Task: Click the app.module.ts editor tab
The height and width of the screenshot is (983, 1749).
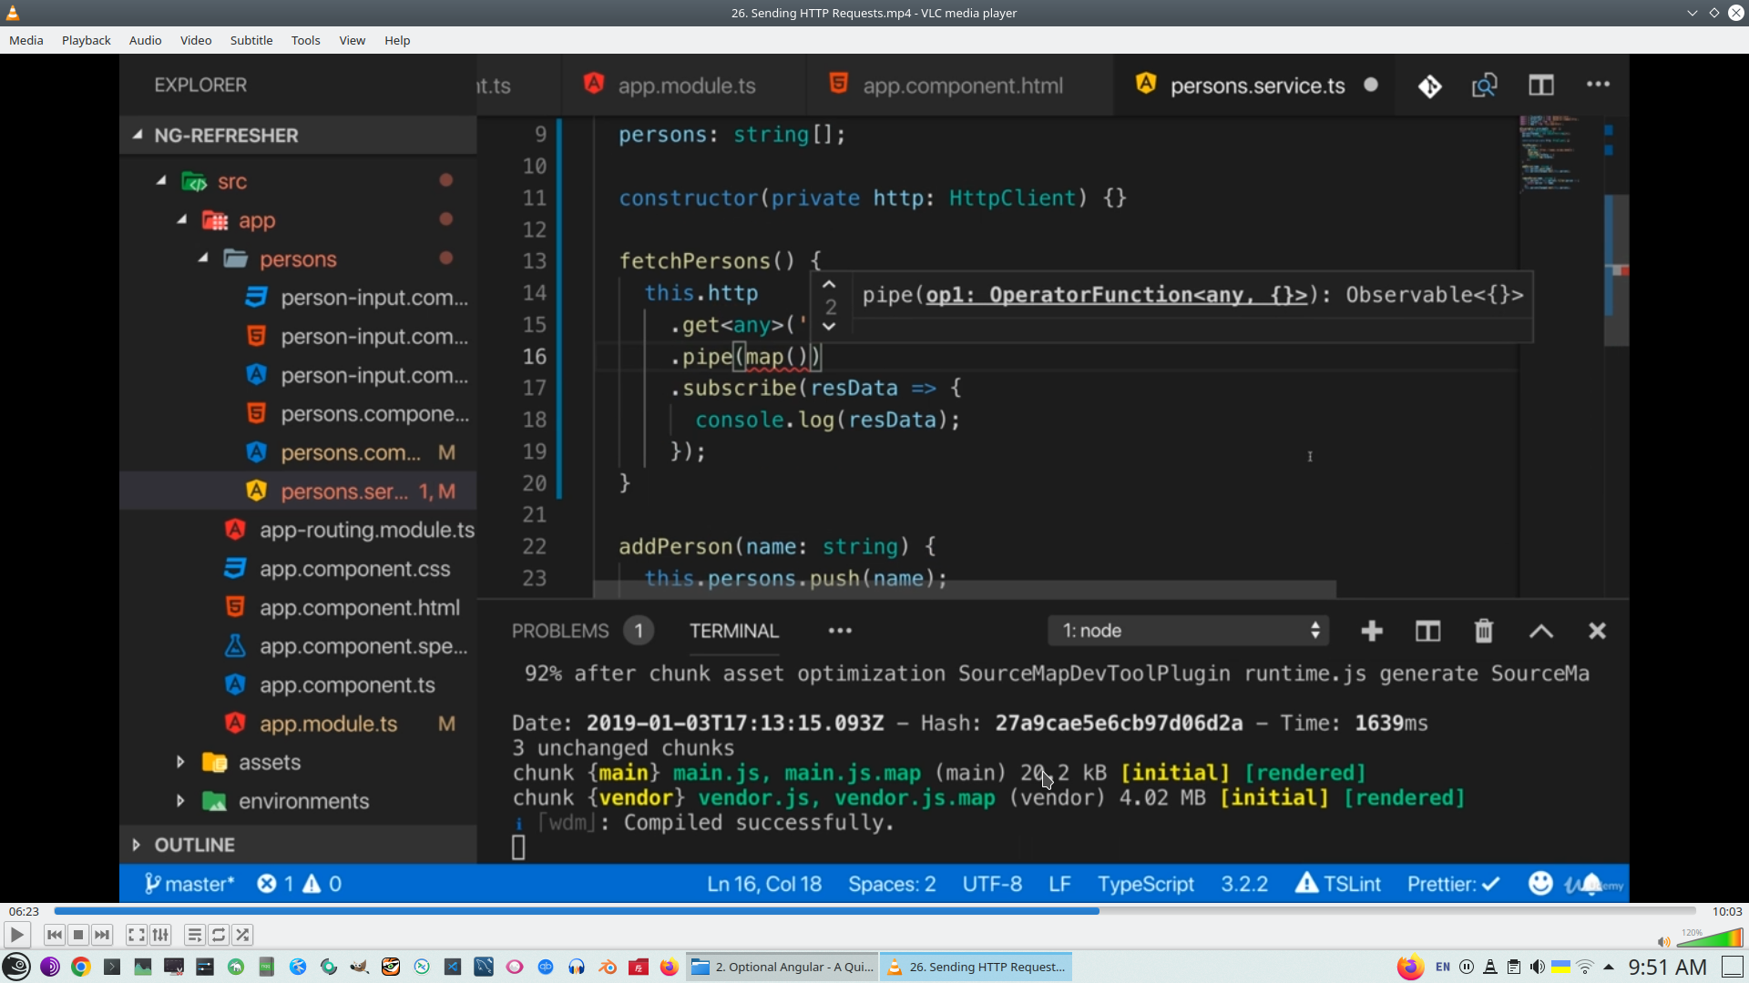Action: coord(686,86)
